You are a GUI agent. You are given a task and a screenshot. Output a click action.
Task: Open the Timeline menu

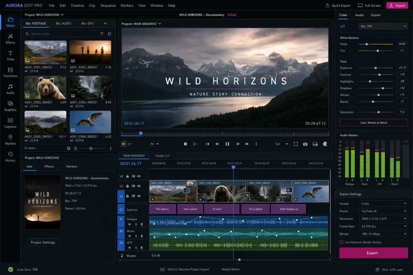pos(77,6)
